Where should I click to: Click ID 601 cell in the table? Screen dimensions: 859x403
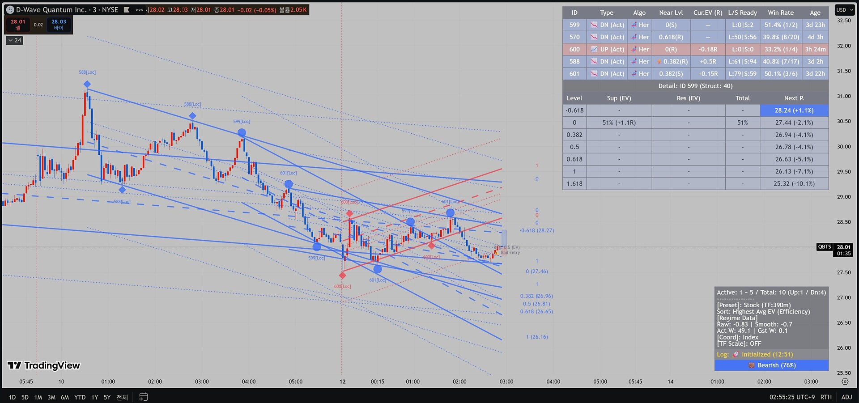(574, 74)
